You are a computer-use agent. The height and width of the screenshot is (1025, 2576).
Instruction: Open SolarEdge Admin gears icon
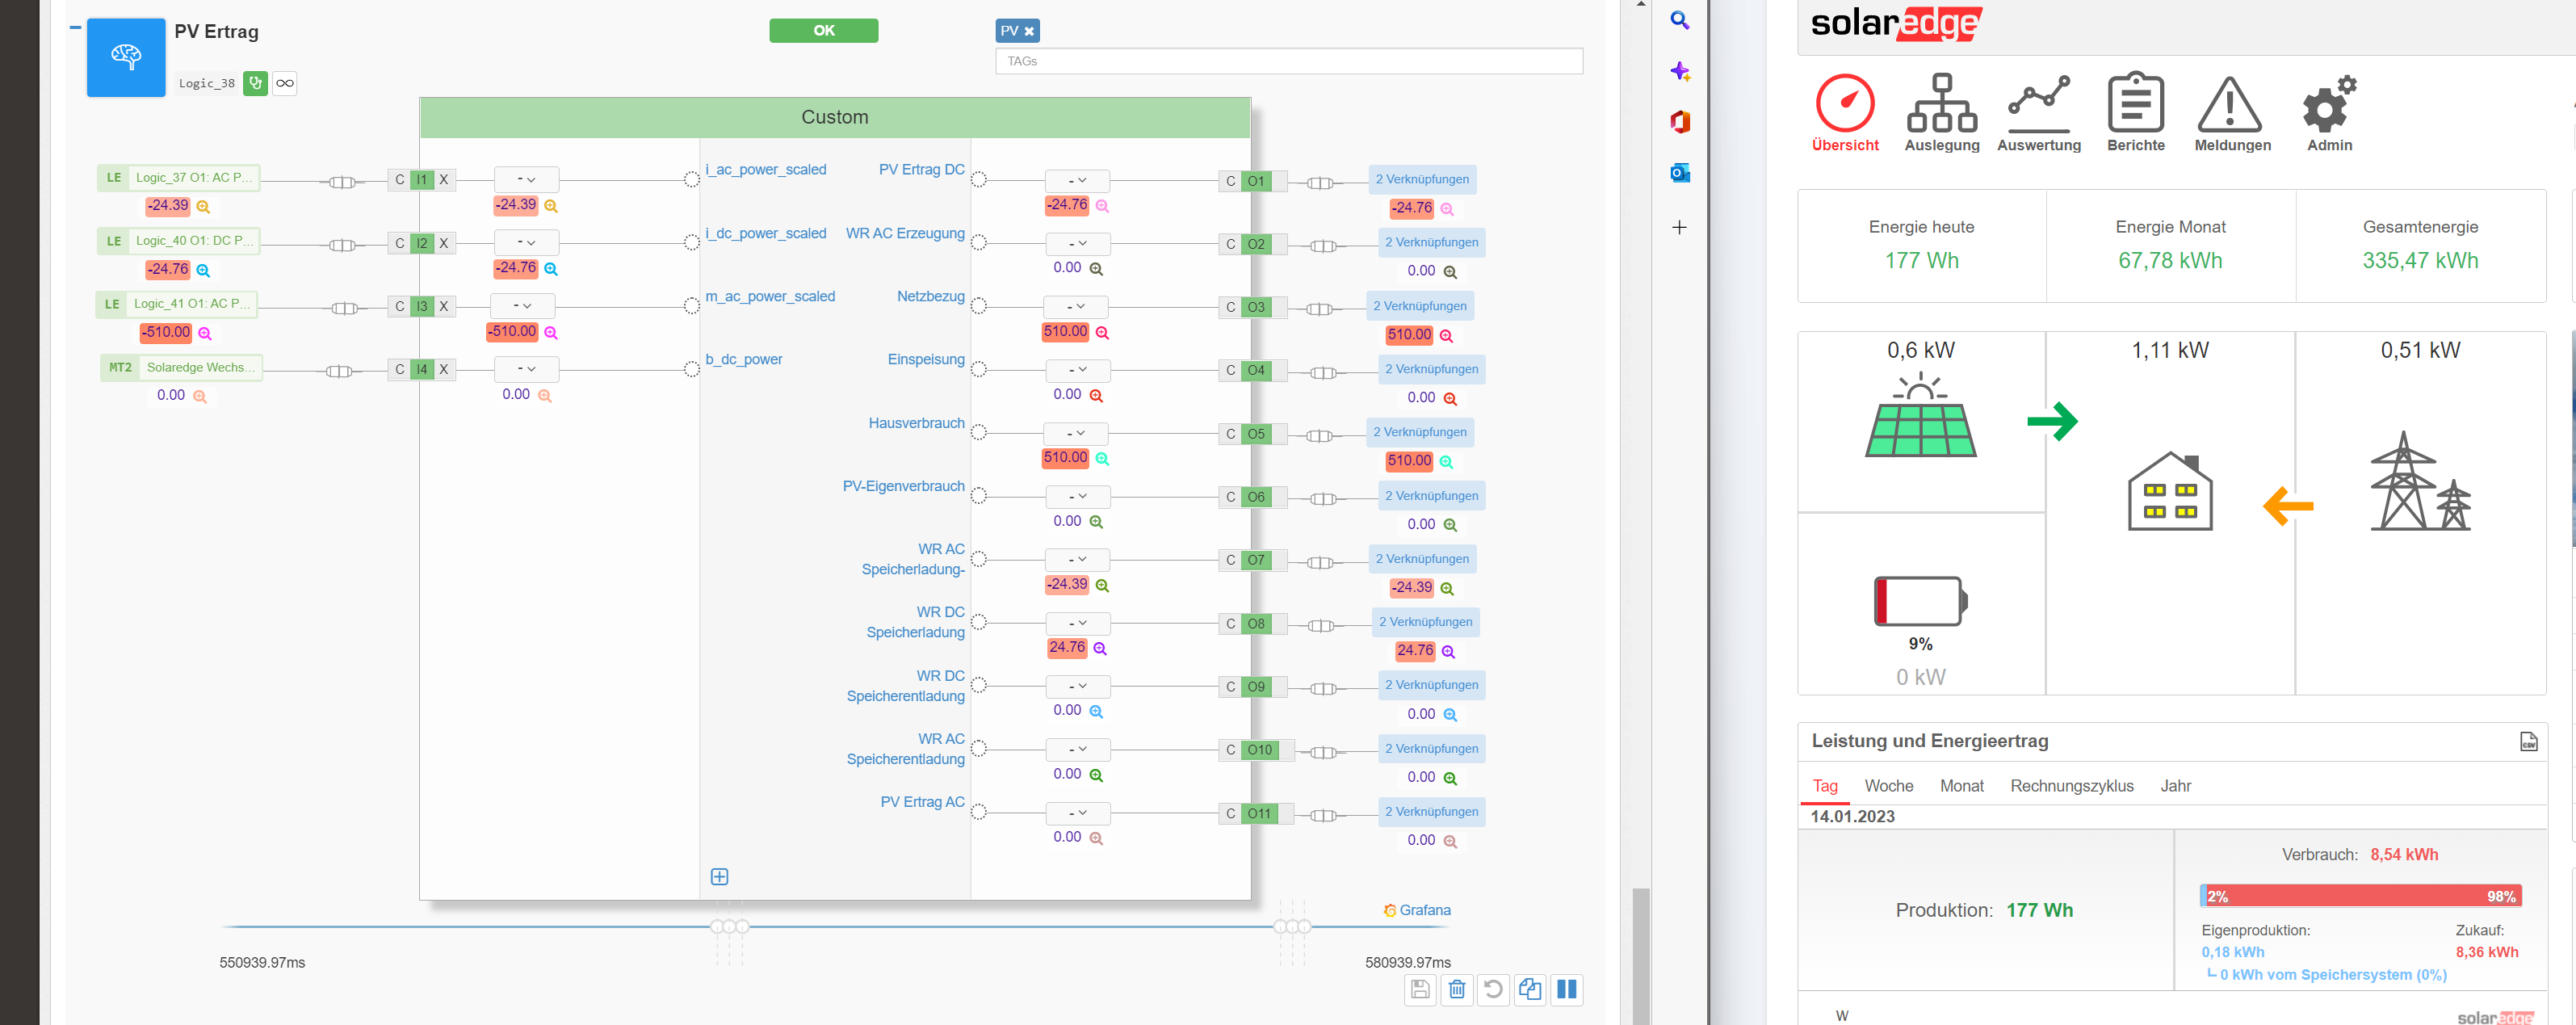pos(2329,103)
